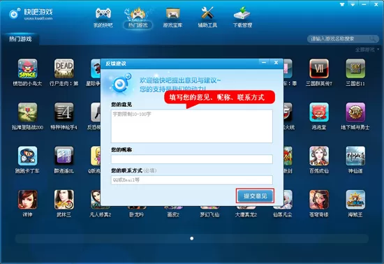Open the 泡泡堂 game icon
This screenshot has height=264, width=384.
coord(319,112)
